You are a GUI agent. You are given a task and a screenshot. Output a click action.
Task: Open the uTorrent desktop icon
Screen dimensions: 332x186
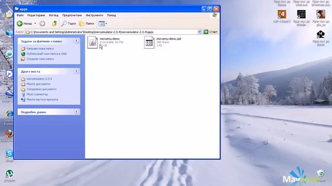tap(9, 174)
